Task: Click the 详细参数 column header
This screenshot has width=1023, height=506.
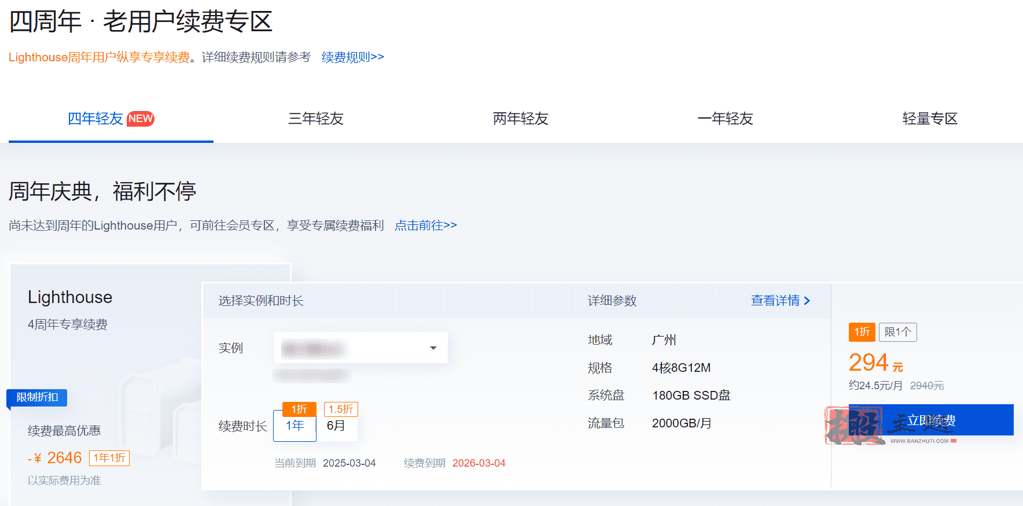Action: [x=612, y=301]
